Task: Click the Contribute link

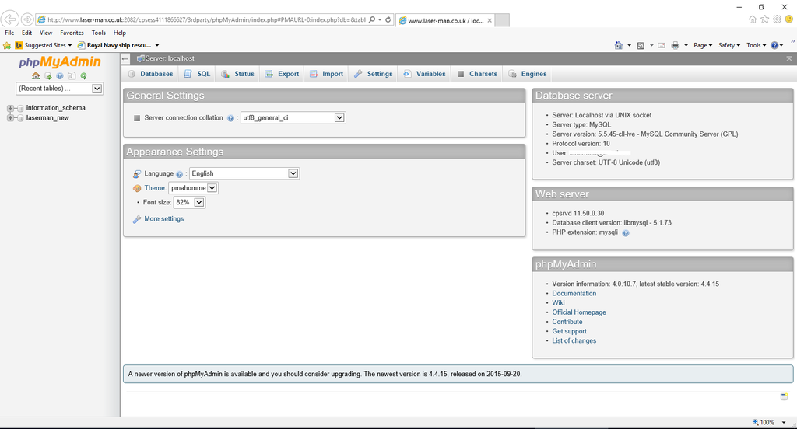Action: [567, 322]
